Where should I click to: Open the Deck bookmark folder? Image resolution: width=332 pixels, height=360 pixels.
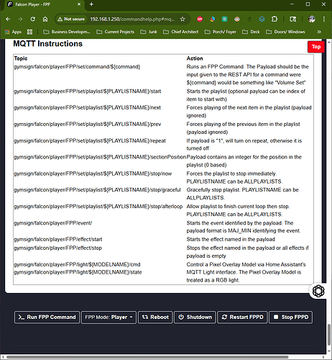(x=251, y=32)
